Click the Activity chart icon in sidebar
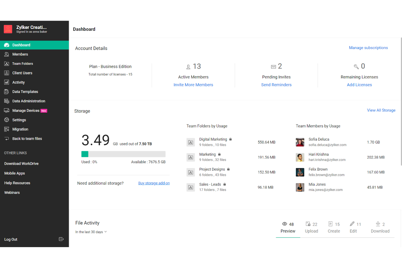 (7, 82)
